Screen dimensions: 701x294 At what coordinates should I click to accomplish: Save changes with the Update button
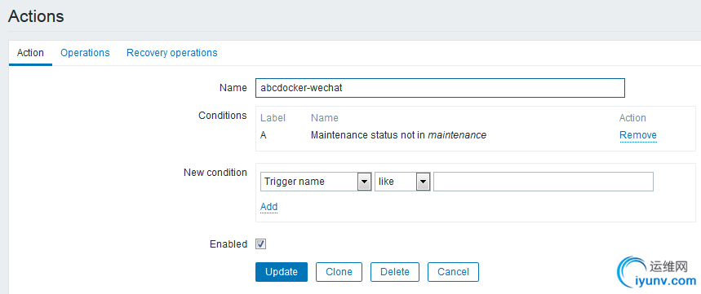pyautogui.click(x=282, y=272)
